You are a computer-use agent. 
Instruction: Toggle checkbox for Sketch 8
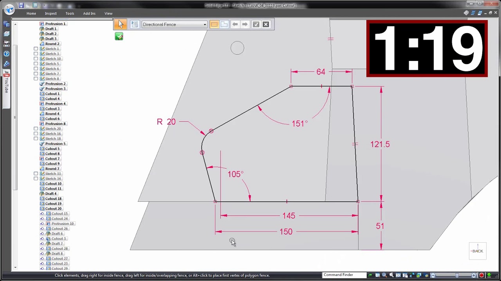coord(36,78)
